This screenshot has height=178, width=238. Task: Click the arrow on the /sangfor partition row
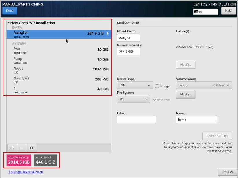(107, 33)
